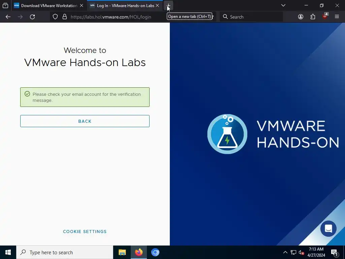Open the clock showing 7:13 AM
The width and height of the screenshot is (345, 259).
click(x=316, y=252)
